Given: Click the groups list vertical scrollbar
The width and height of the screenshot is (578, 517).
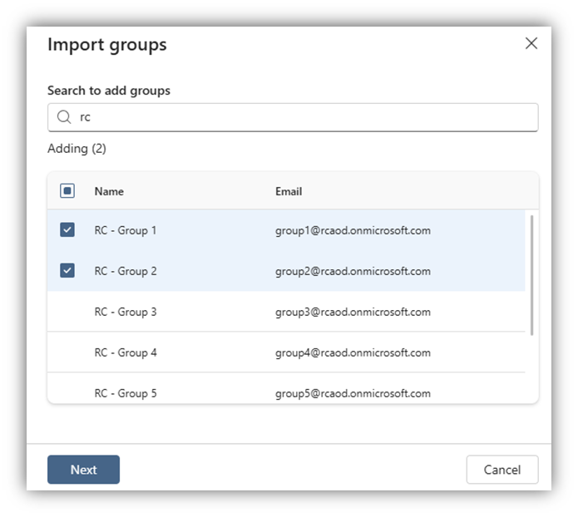Looking at the screenshot, I should pyautogui.click(x=531, y=275).
